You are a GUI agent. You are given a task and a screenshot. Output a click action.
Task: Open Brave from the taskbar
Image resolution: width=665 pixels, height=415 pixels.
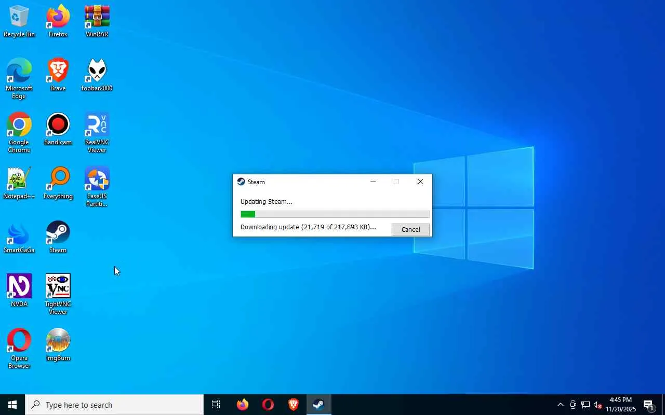point(294,405)
